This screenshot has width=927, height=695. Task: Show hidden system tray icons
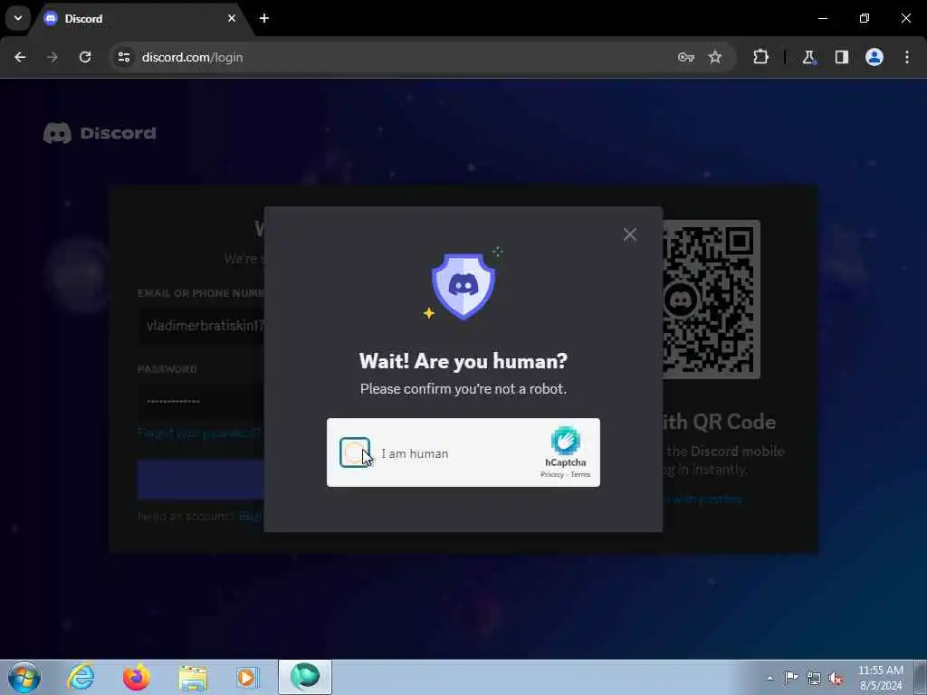point(769,678)
